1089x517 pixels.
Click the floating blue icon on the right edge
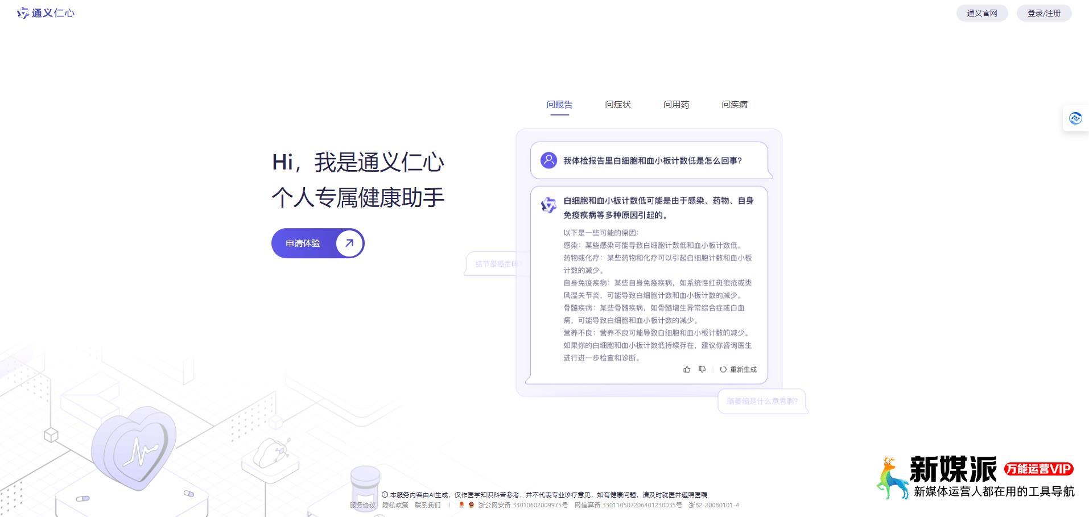coord(1075,118)
